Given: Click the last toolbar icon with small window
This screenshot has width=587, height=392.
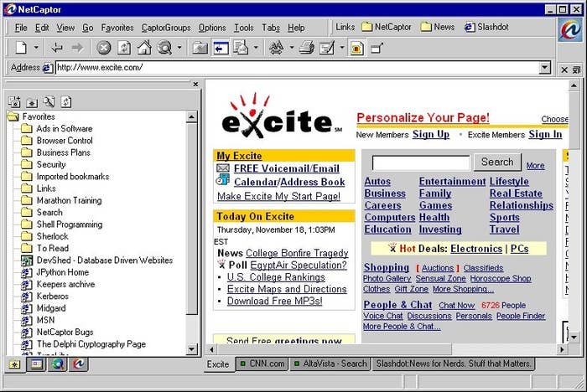Looking at the screenshot, I should point(377,48).
